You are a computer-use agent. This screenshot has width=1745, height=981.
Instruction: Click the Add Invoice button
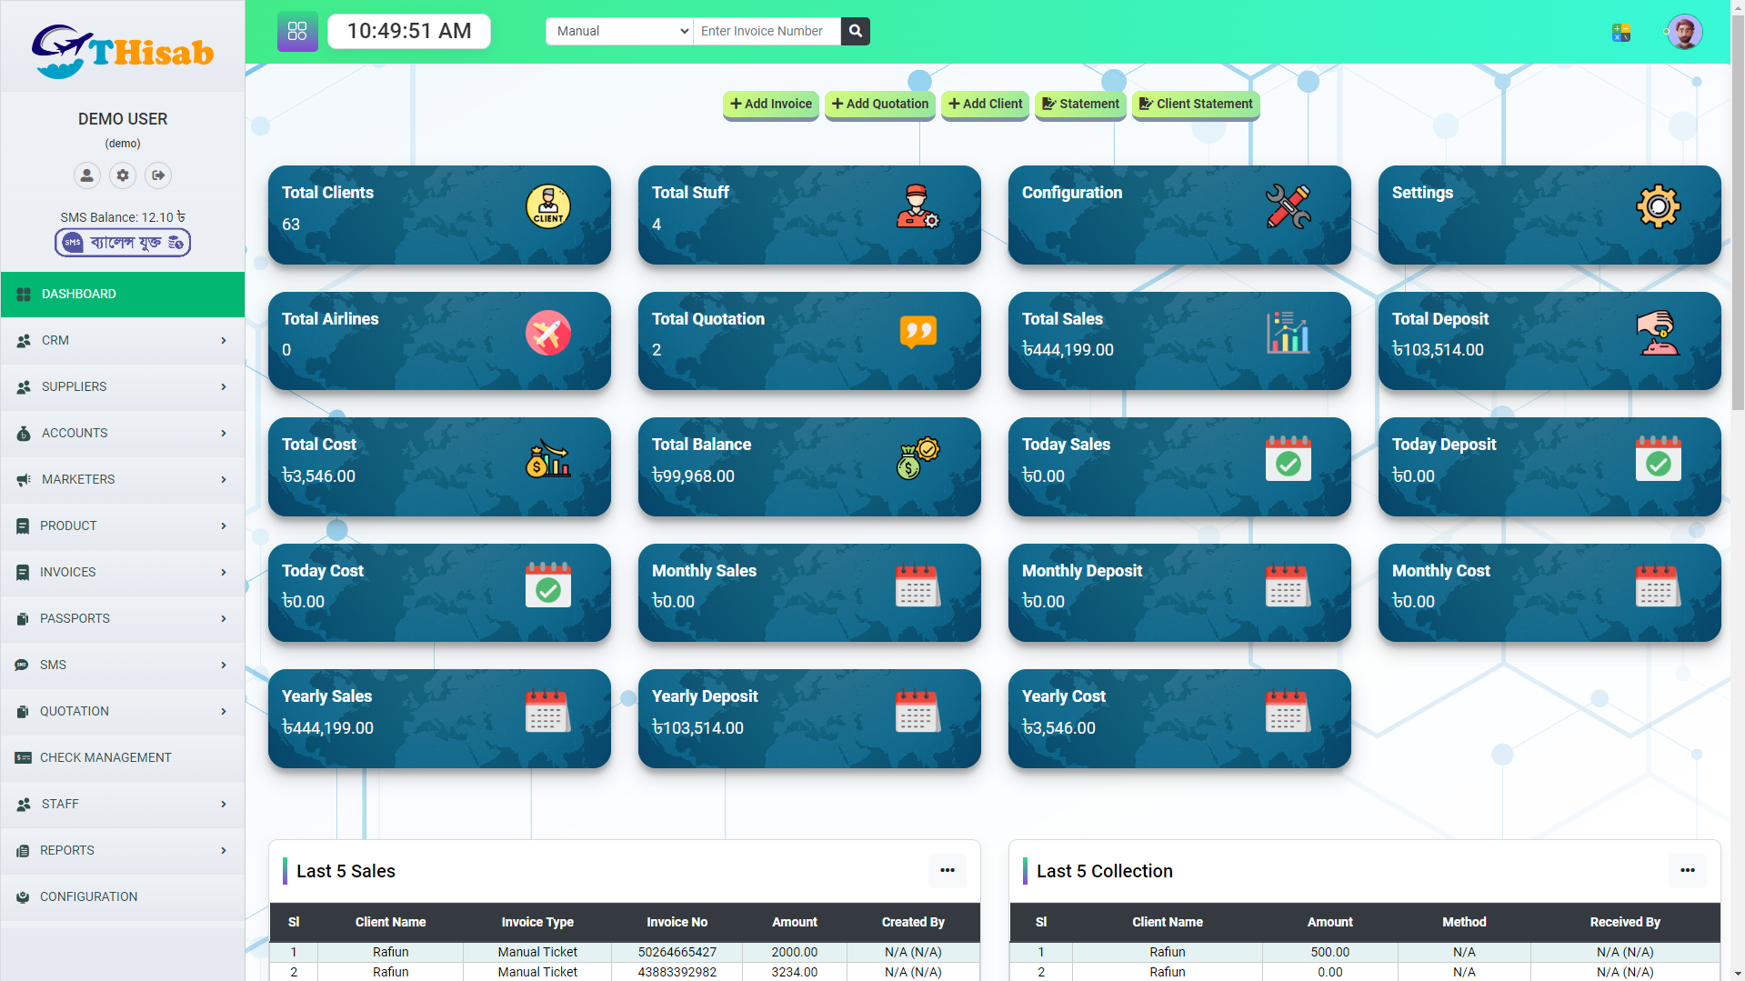pyautogui.click(x=771, y=104)
